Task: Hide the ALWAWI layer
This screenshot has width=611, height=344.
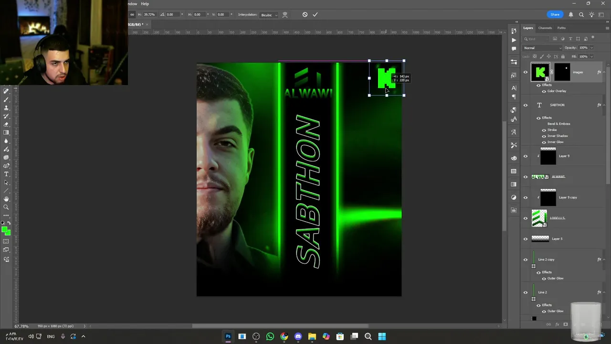Action: click(x=526, y=177)
